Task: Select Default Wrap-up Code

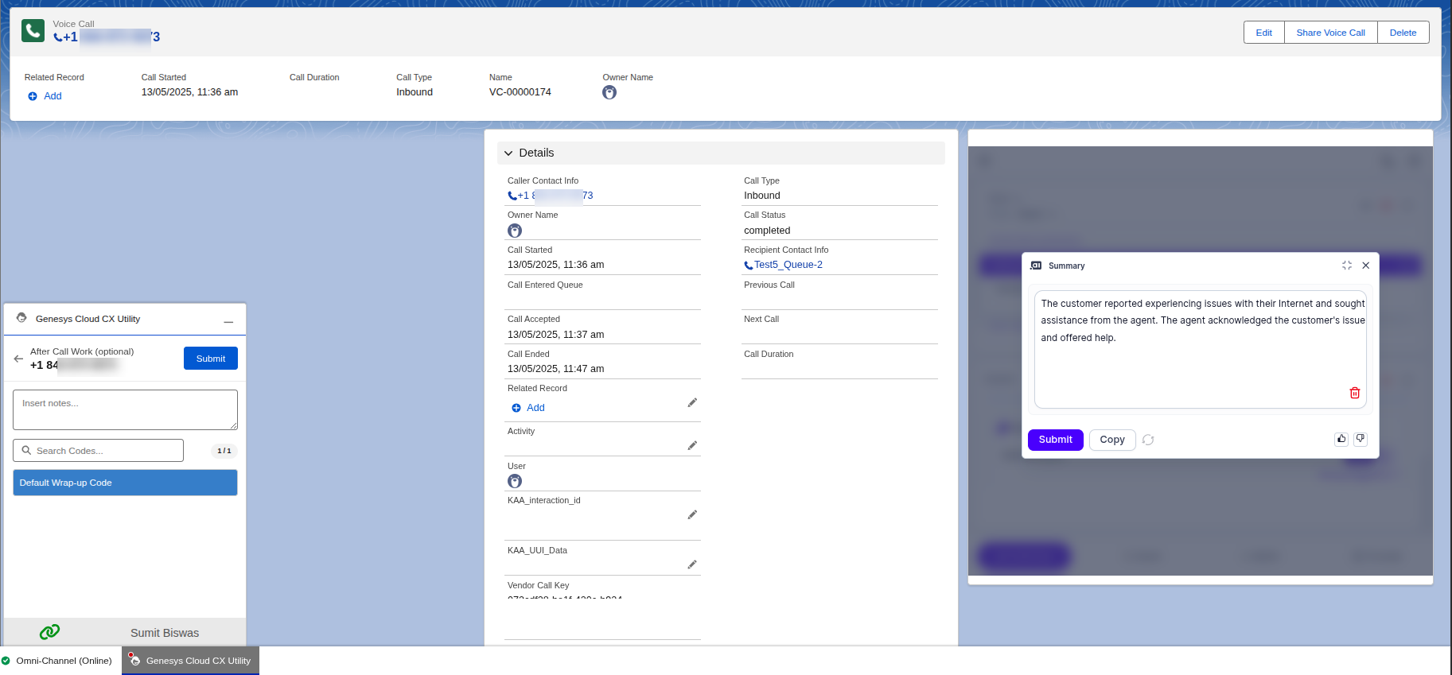Action: pyautogui.click(x=125, y=483)
